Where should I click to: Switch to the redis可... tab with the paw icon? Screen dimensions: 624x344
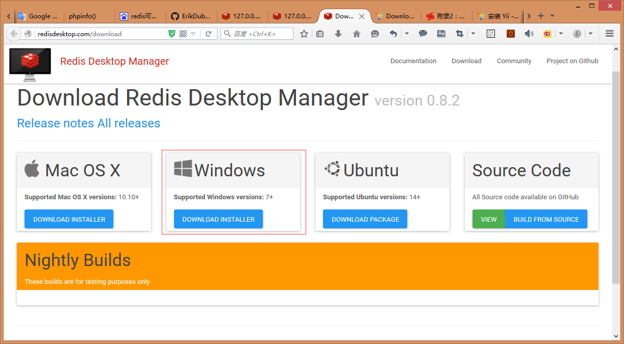pos(141,16)
